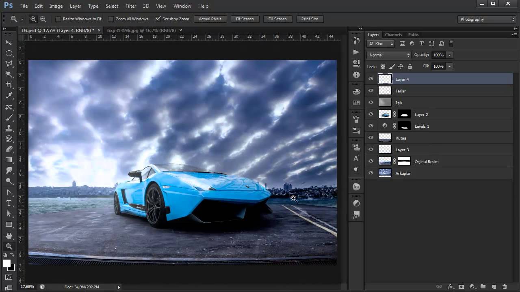
Task: Click the Fit Screen button
Action: [x=245, y=19]
